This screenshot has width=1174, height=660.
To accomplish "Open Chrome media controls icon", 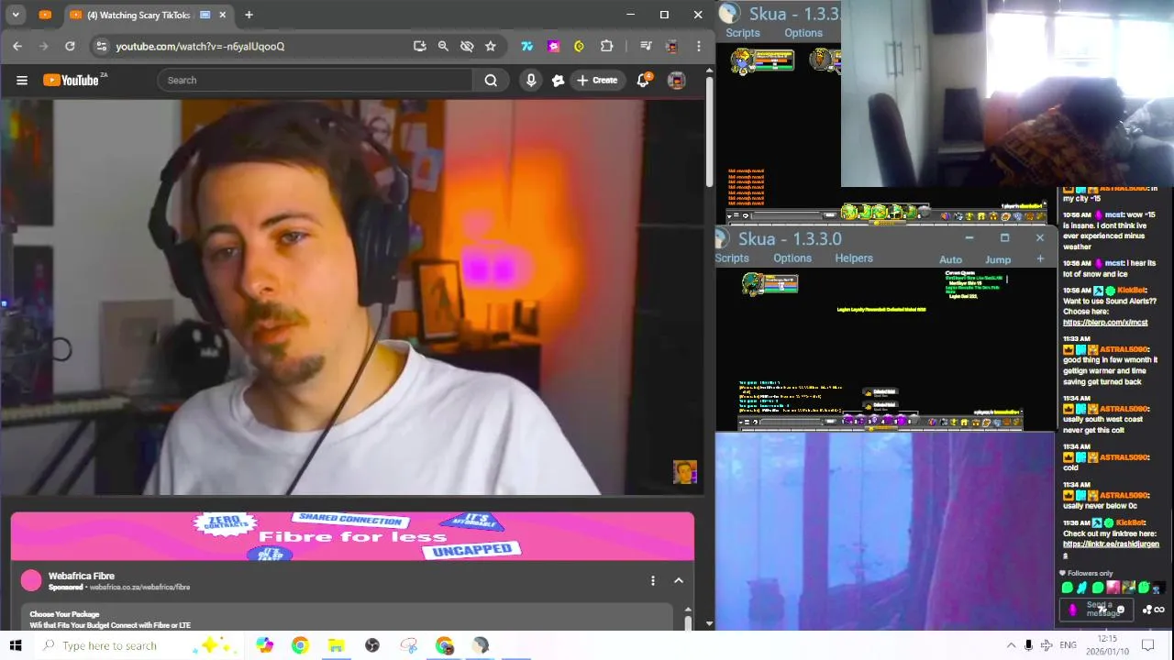I will pyautogui.click(x=646, y=46).
